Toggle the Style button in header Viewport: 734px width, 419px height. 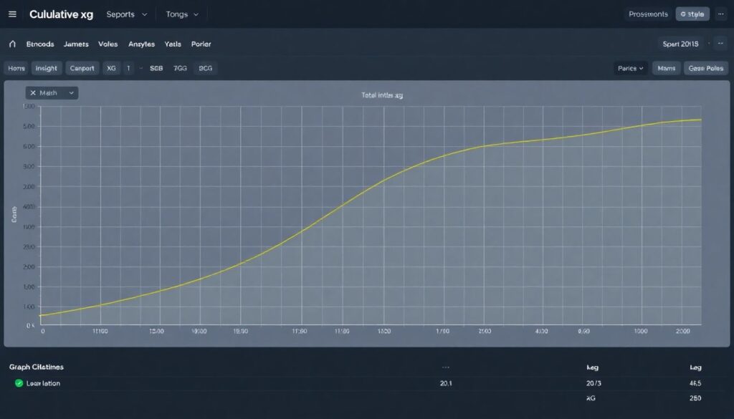(692, 14)
